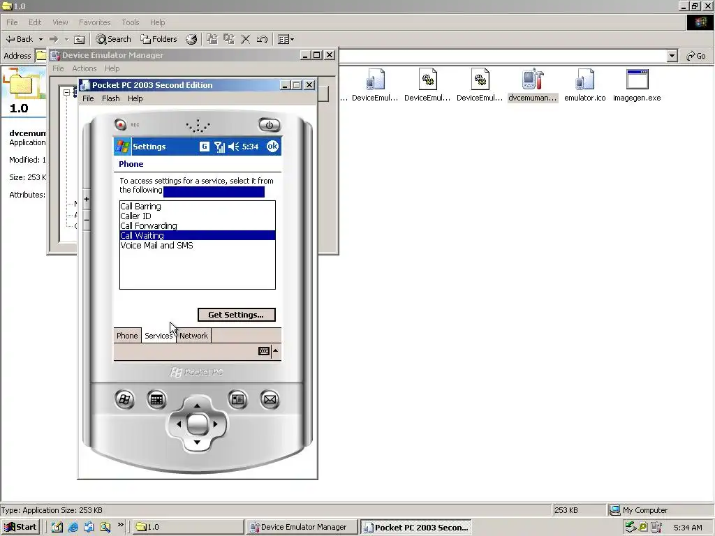This screenshot has width=715, height=536.
Task: Tap the GPRS G status icon
Action: coord(205,147)
